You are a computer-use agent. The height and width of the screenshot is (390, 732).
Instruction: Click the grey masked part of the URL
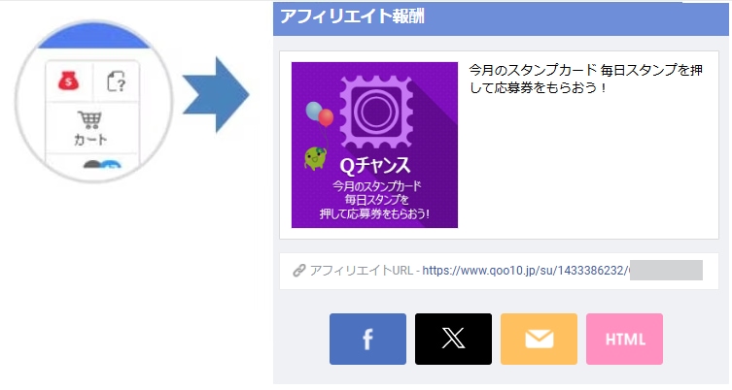click(666, 271)
